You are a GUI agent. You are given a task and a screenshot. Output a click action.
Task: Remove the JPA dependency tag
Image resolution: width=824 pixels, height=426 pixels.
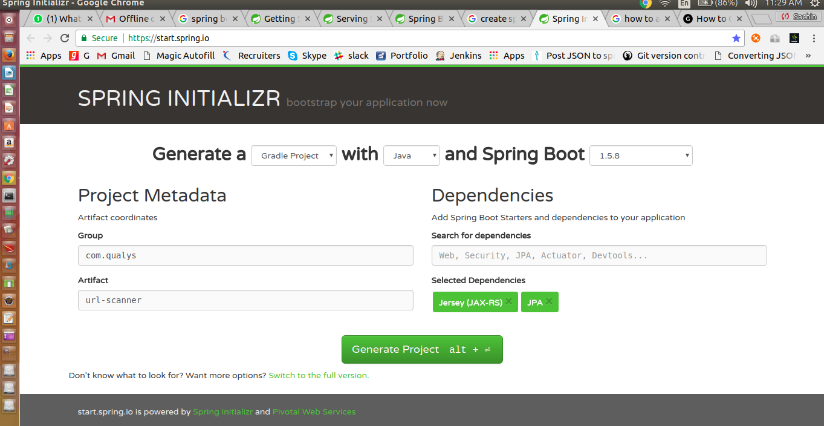(x=549, y=301)
